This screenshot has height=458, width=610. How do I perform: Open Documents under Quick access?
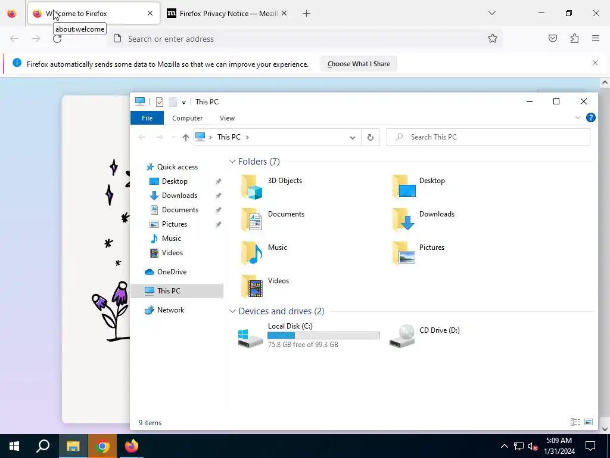pyautogui.click(x=180, y=210)
